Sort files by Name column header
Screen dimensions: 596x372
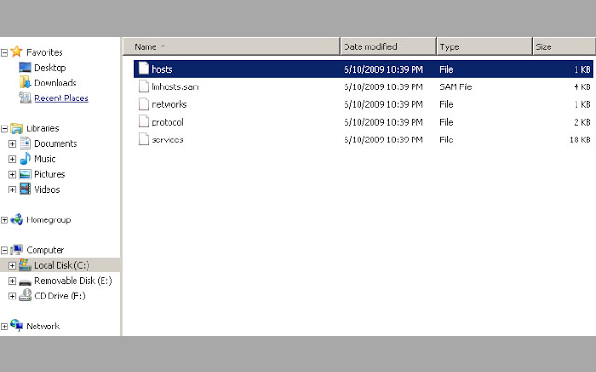(x=233, y=46)
